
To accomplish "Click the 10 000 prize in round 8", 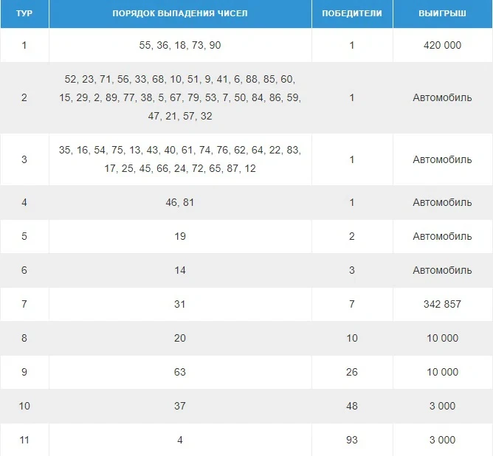I will coord(442,338).
